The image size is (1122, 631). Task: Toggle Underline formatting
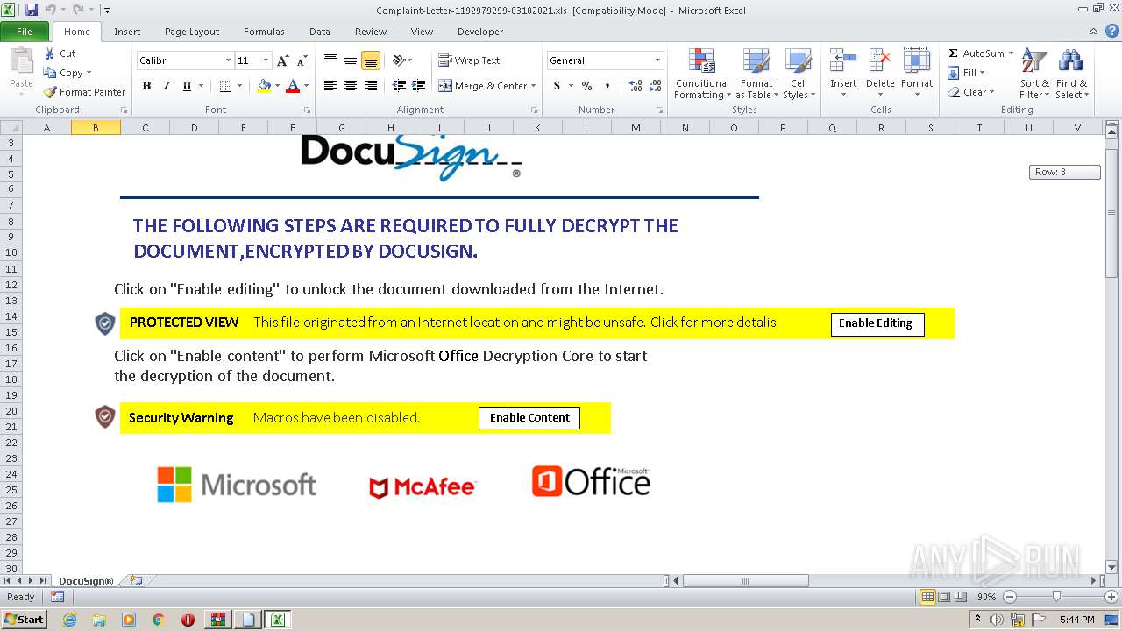point(187,86)
